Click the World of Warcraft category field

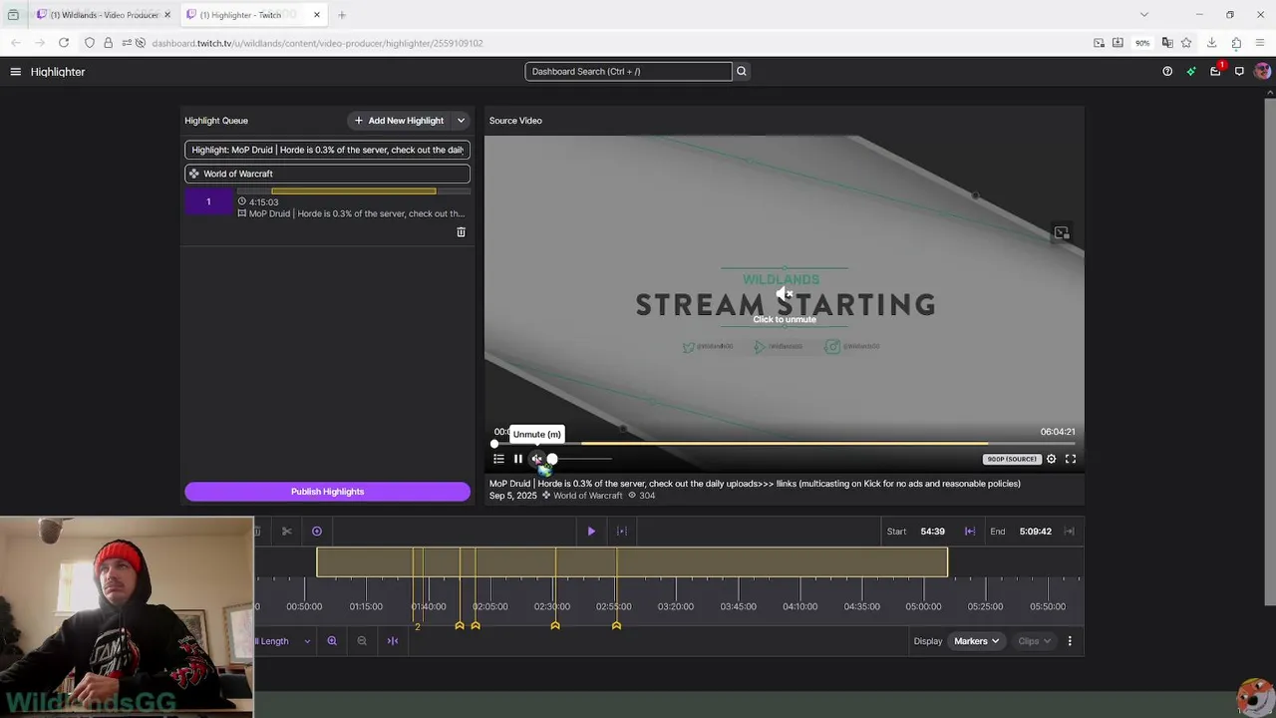327,174
